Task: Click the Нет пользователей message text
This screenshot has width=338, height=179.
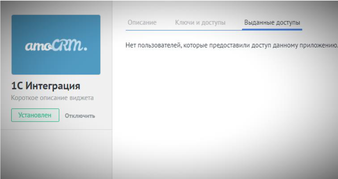Action: (x=231, y=45)
